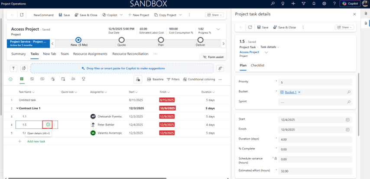Open Finish date calendar picker
The width and height of the screenshot is (370, 179).
(x=347, y=129)
